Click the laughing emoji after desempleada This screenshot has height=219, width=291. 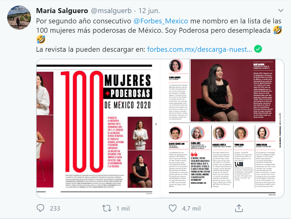tap(278, 30)
